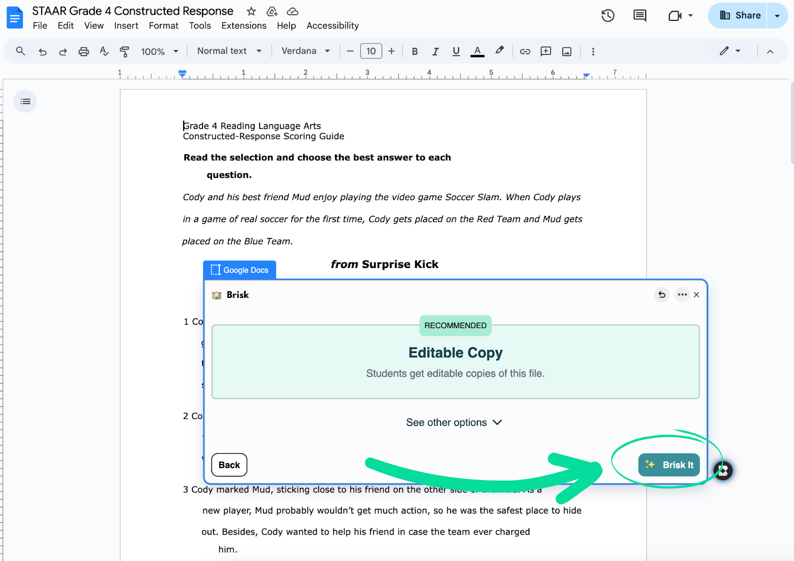Open the View menu
Image resolution: width=794 pixels, height=561 pixels.
tap(94, 26)
